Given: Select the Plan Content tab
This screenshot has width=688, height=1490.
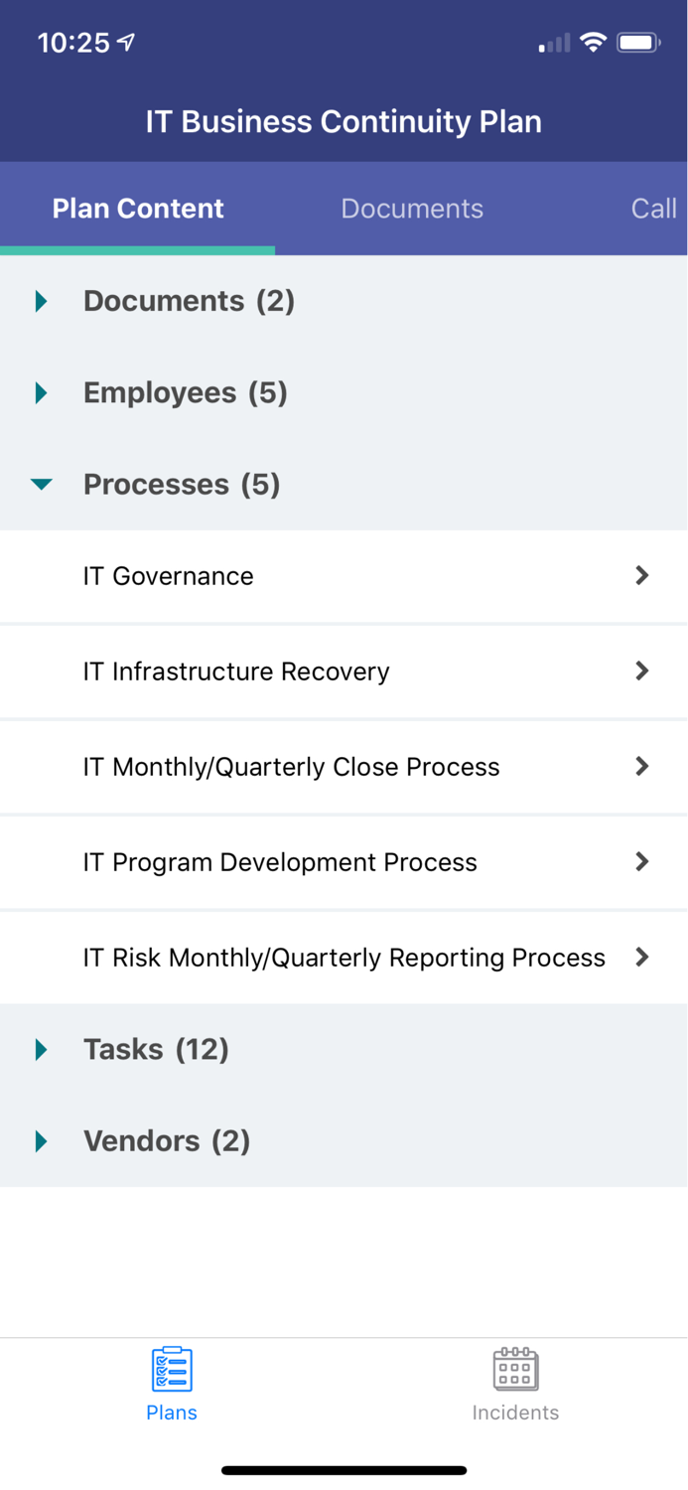Looking at the screenshot, I should pos(138,209).
